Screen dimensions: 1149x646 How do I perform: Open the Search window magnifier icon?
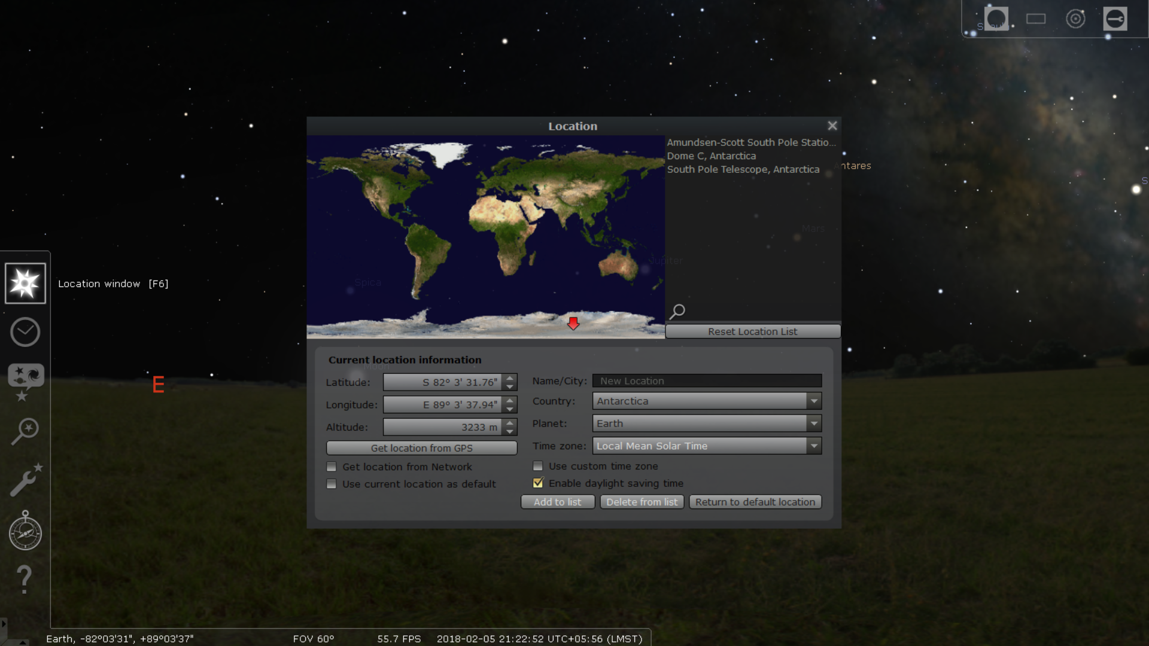25,431
